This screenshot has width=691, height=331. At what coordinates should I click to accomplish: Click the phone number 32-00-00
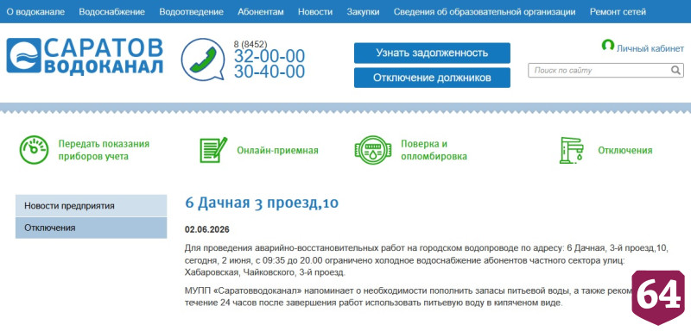269,56
